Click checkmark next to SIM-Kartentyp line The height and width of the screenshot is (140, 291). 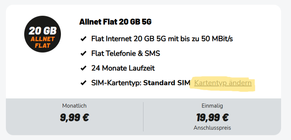[83, 83]
